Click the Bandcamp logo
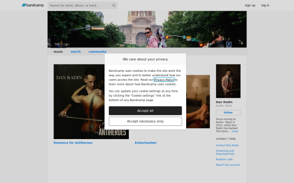The height and width of the screenshot is (183, 294). pos(33,5)
